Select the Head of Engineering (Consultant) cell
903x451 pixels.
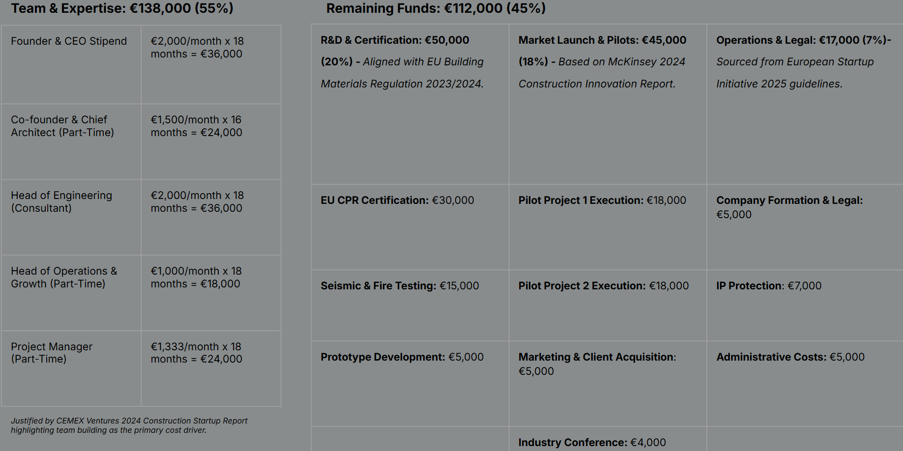click(61, 202)
